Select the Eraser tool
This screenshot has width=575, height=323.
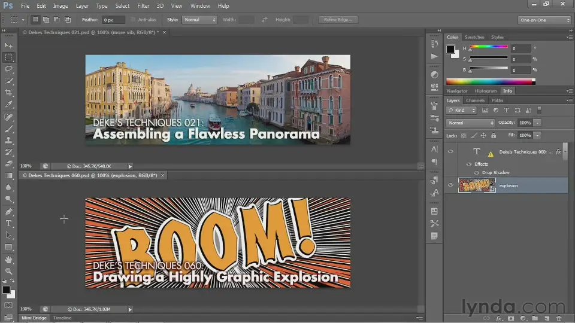pyautogui.click(x=8, y=164)
